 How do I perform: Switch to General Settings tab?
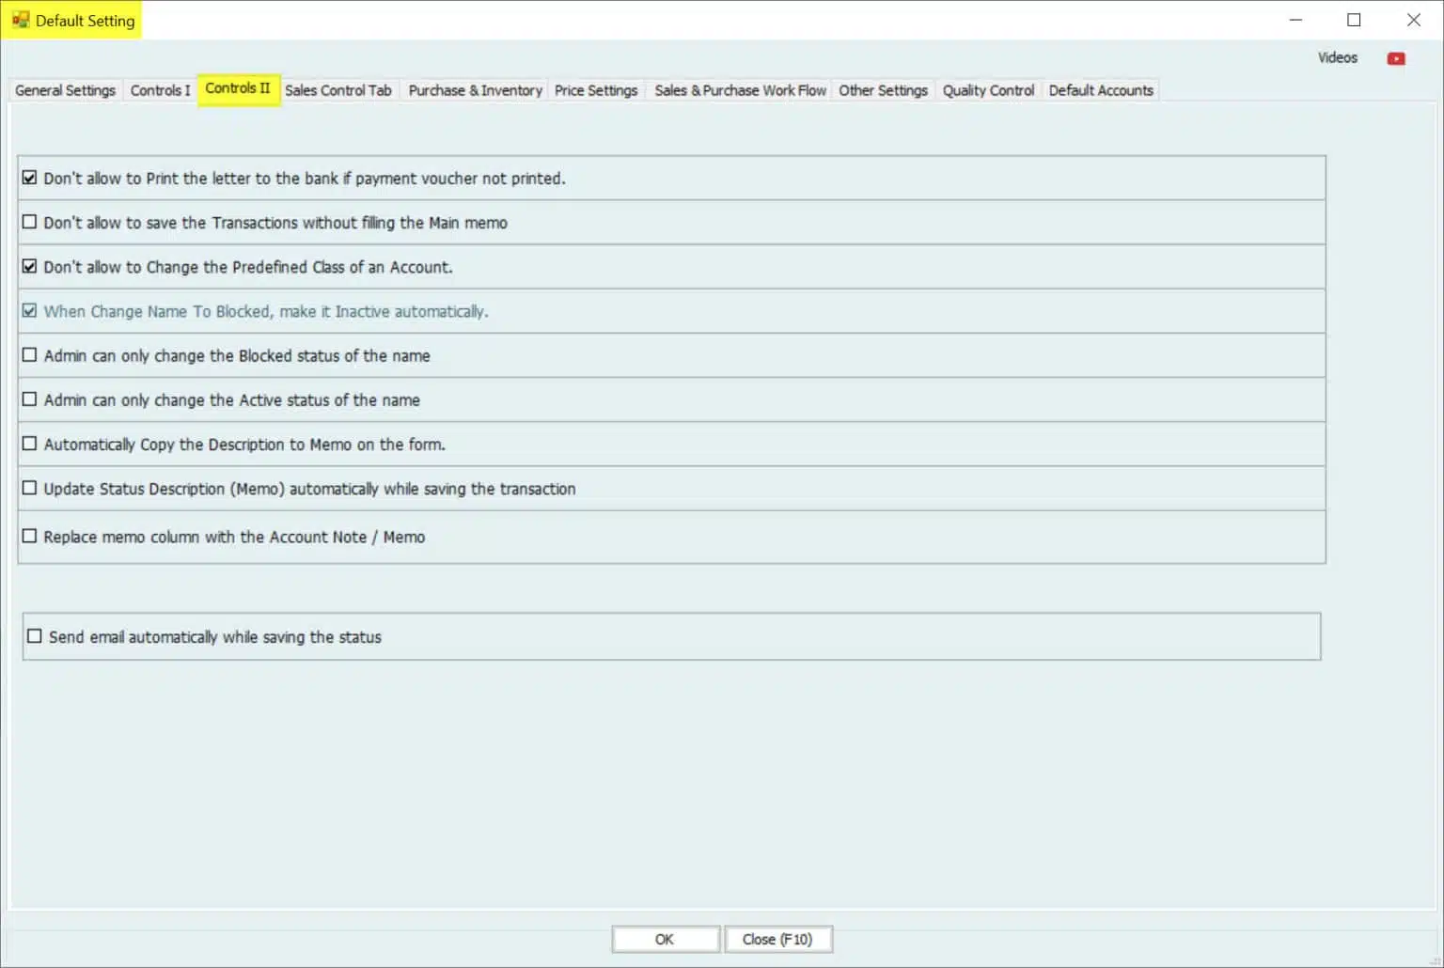tap(65, 90)
